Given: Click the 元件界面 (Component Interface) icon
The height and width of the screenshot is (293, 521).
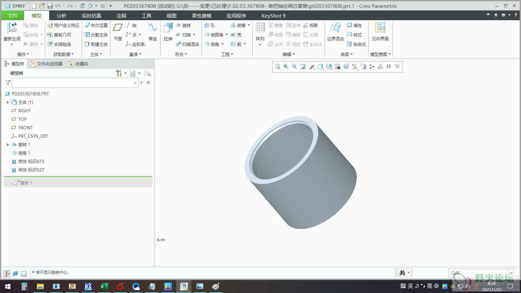Looking at the screenshot, I should coord(380,28).
